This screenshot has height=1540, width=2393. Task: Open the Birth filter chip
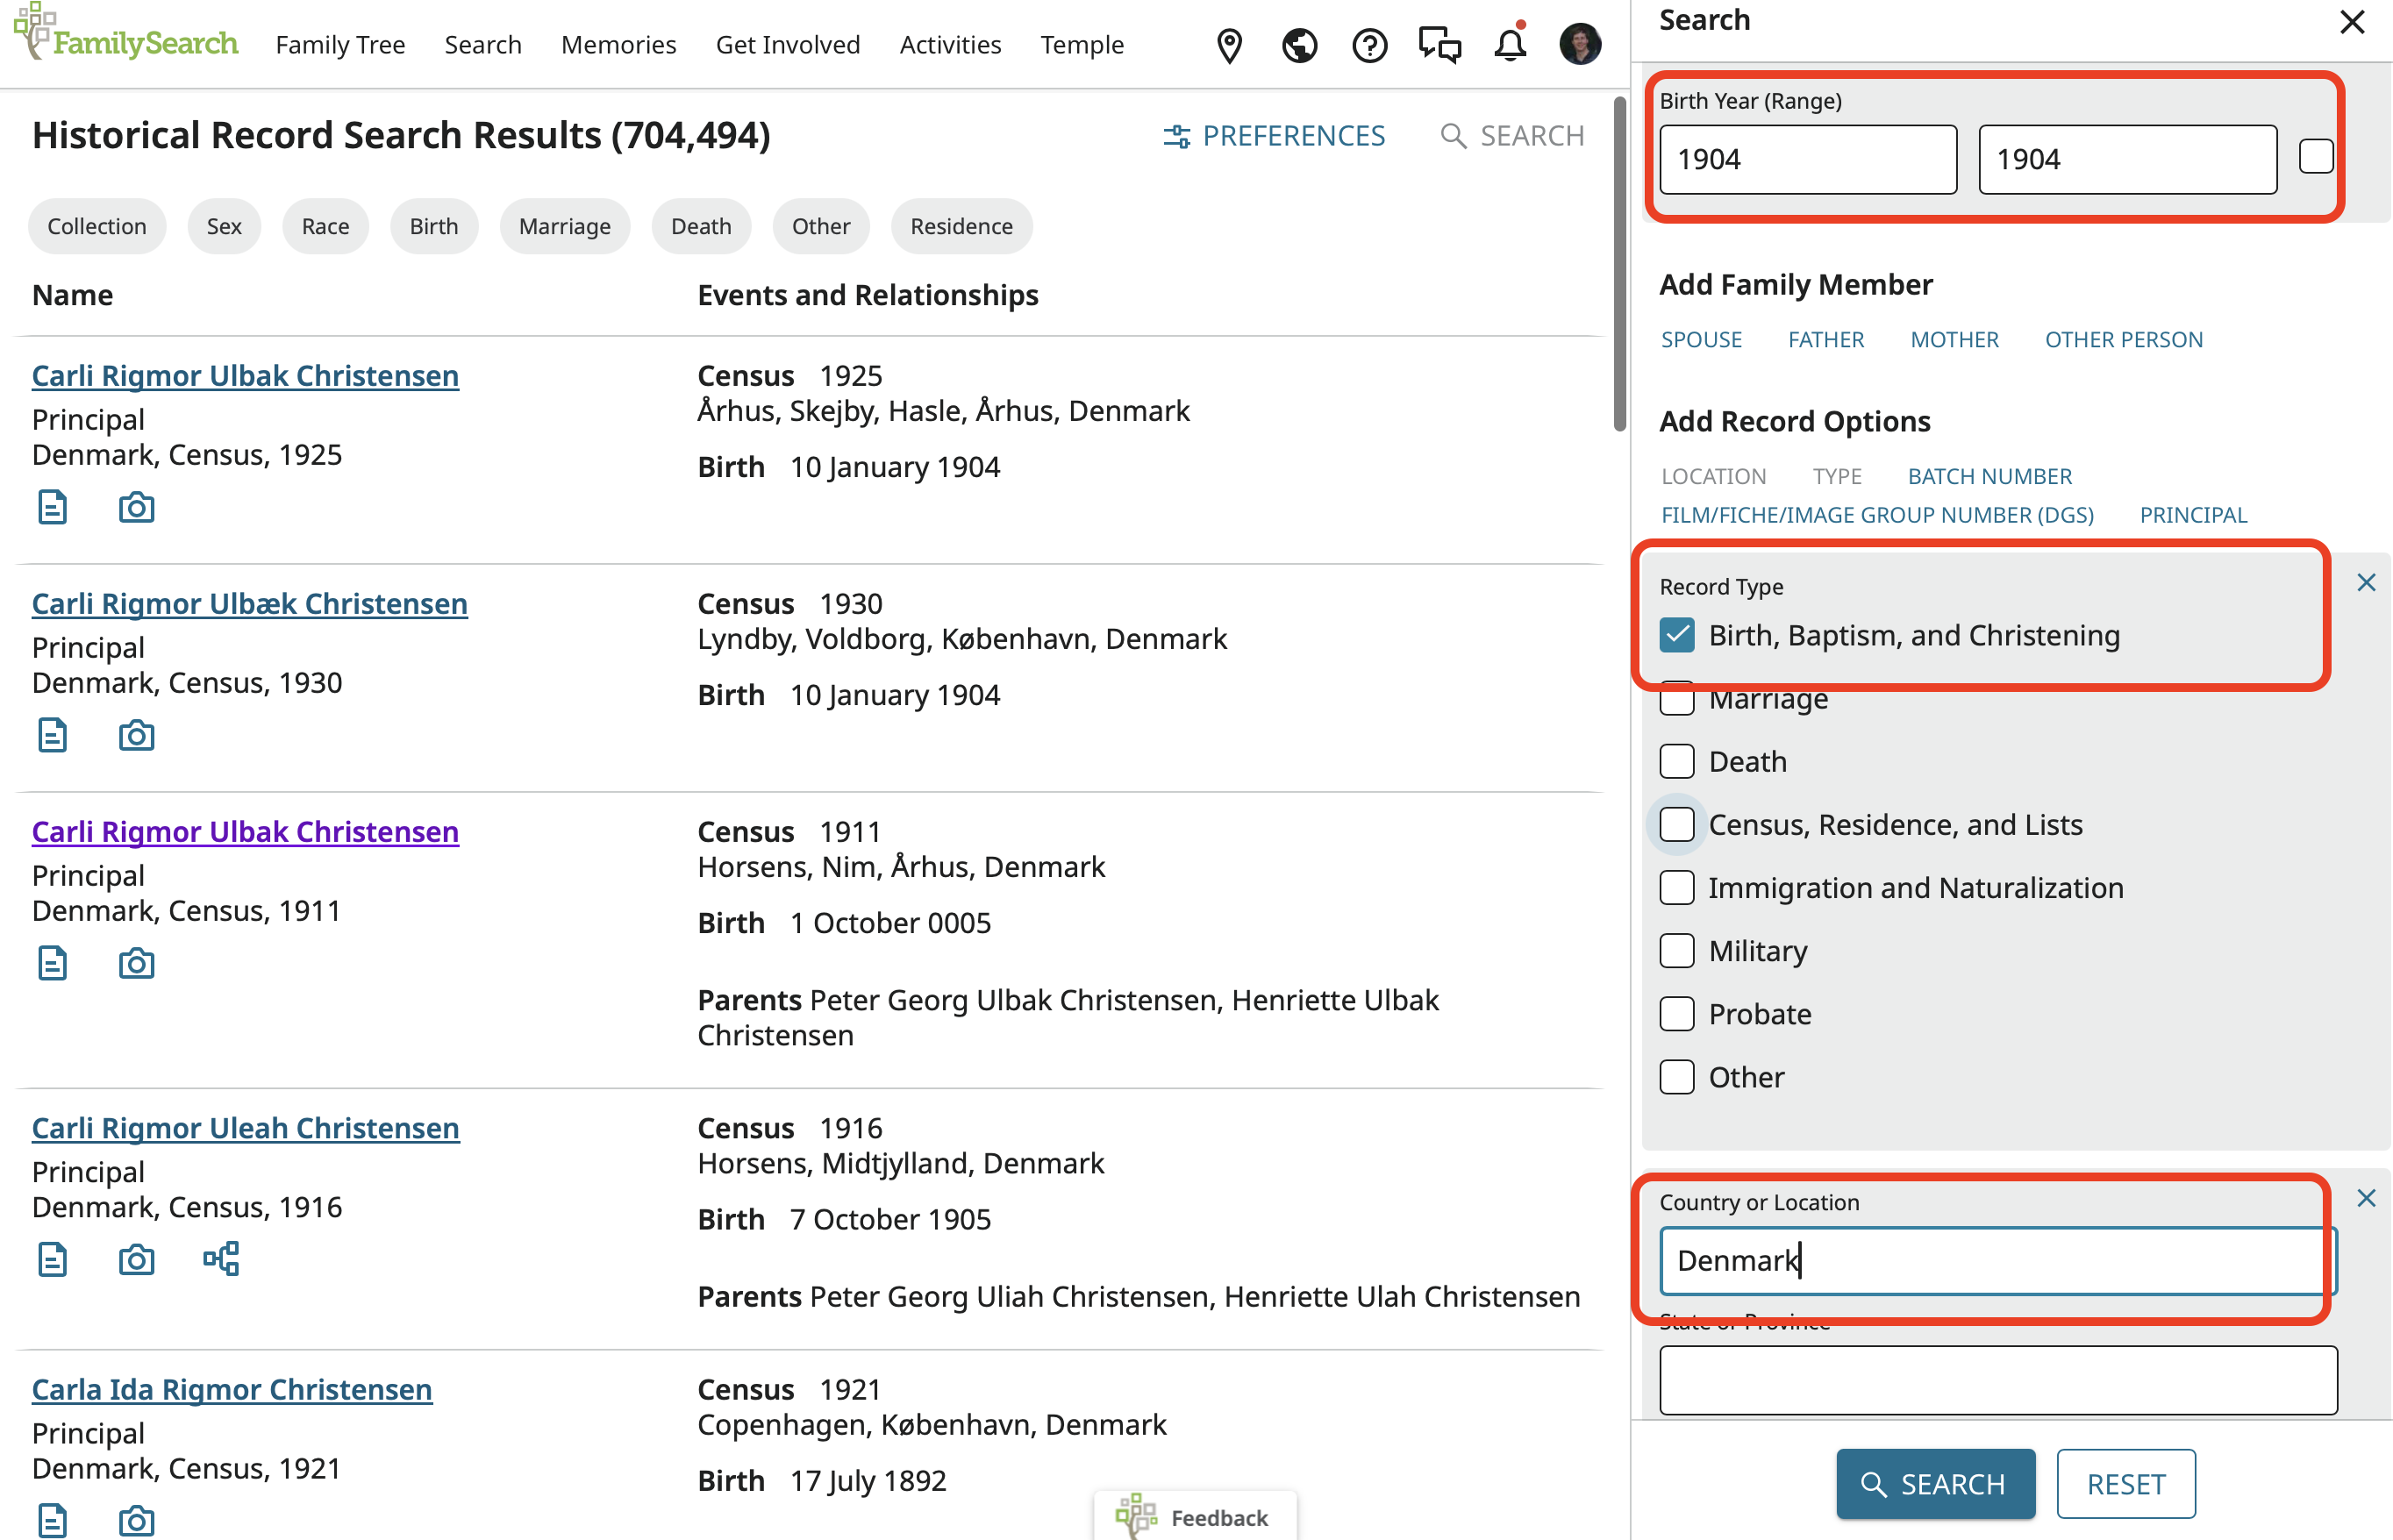pyautogui.click(x=433, y=226)
